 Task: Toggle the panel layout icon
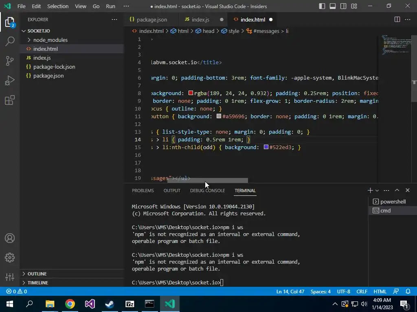332,6
